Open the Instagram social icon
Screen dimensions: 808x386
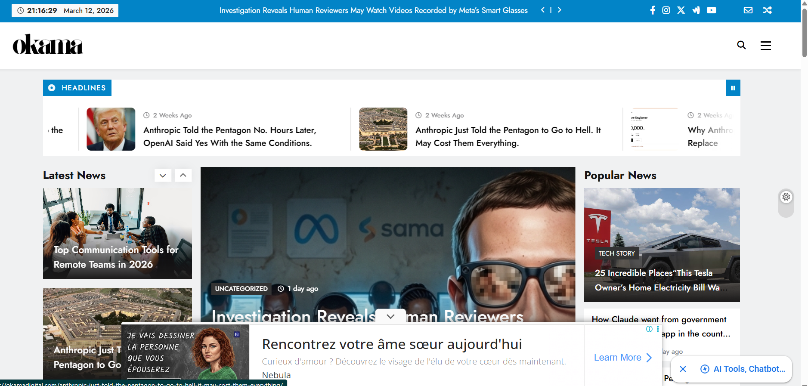point(666,10)
